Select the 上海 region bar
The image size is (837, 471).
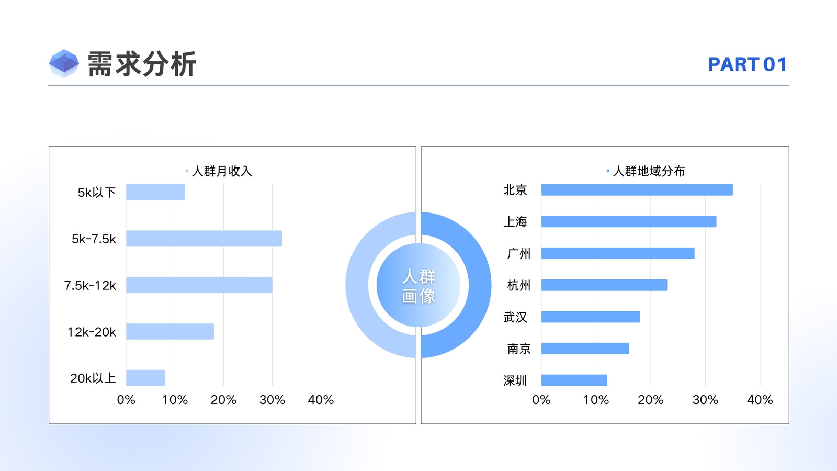click(629, 221)
